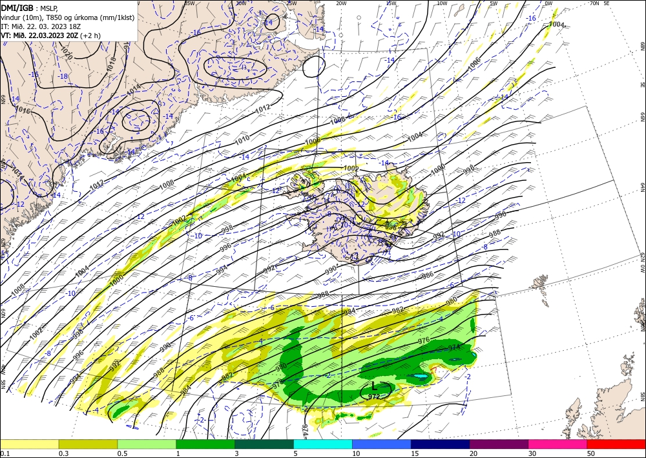Click the '70N' latitude label at top
The image size is (646, 458).
point(594,3)
